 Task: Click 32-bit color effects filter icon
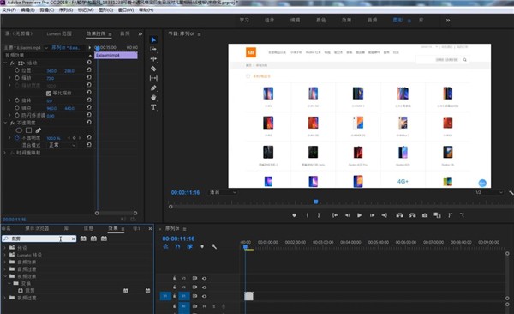(93, 239)
